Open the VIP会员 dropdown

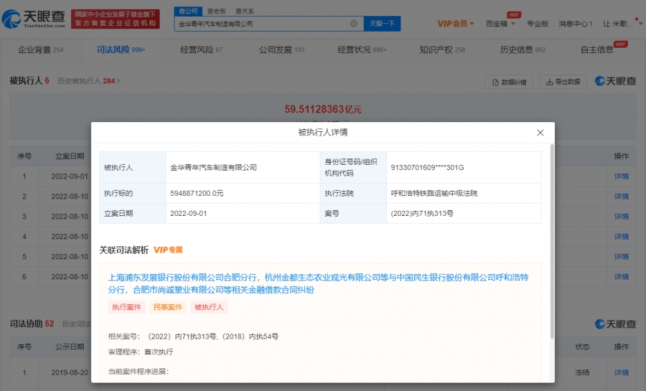click(455, 23)
